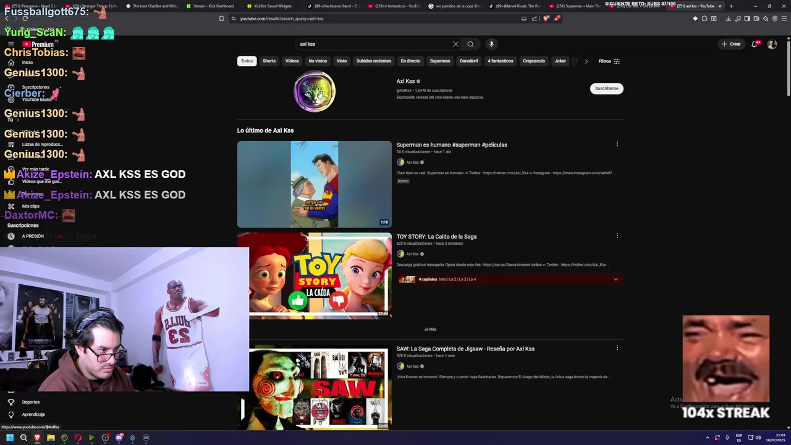Viewport: 791px width, 445px height.
Task: Open YouTube notifications bell
Action: coord(755,44)
